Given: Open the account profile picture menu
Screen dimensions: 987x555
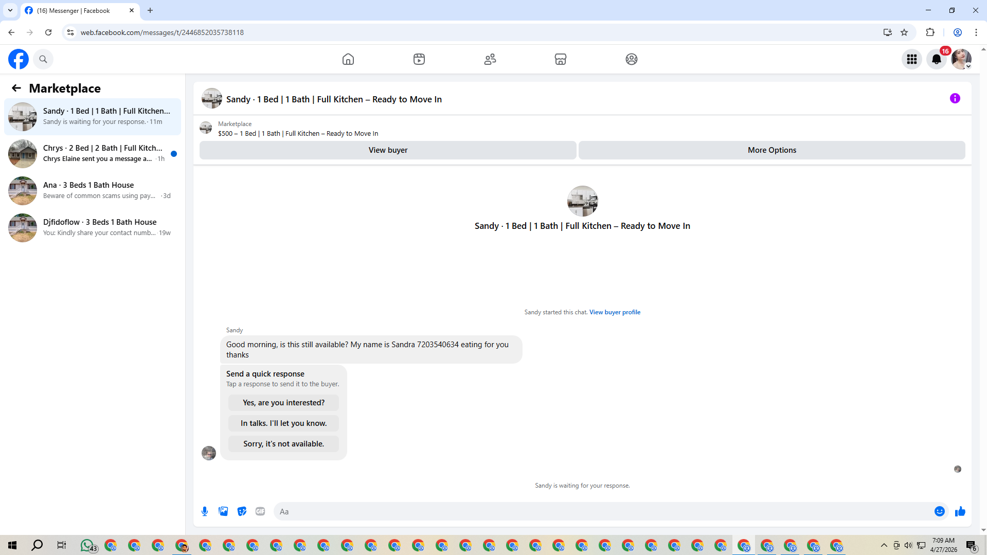Looking at the screenshot, I should point(961,59).
